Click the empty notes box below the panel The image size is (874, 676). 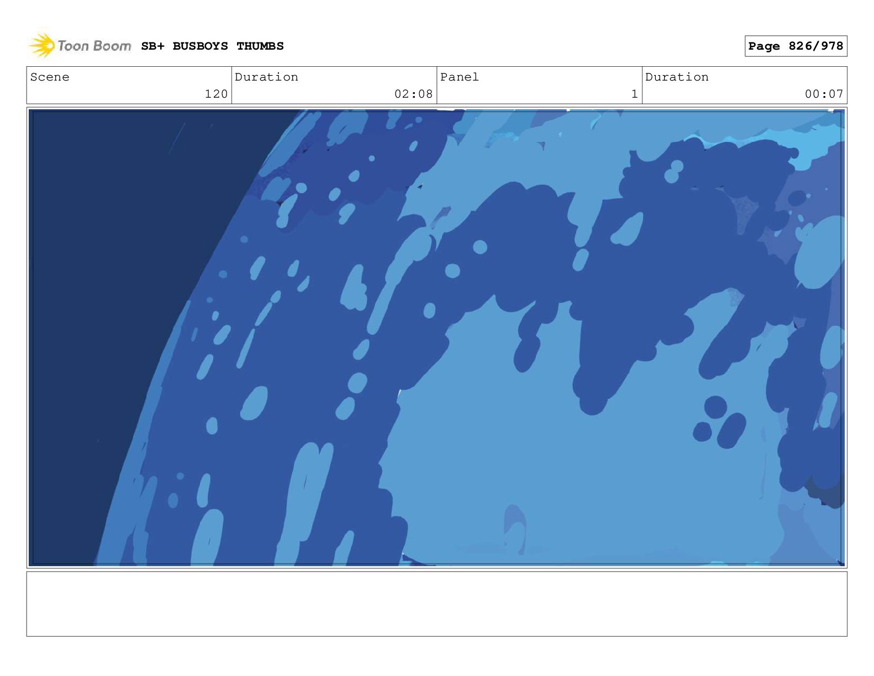click(436, 604)
